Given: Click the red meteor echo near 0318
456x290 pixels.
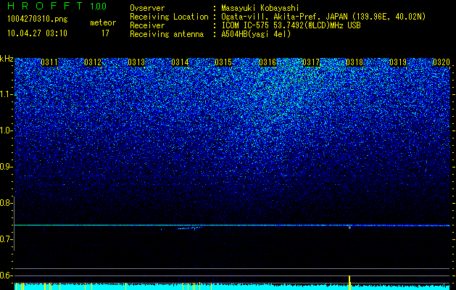Looking at the screenshot, I should coord(349,228).
